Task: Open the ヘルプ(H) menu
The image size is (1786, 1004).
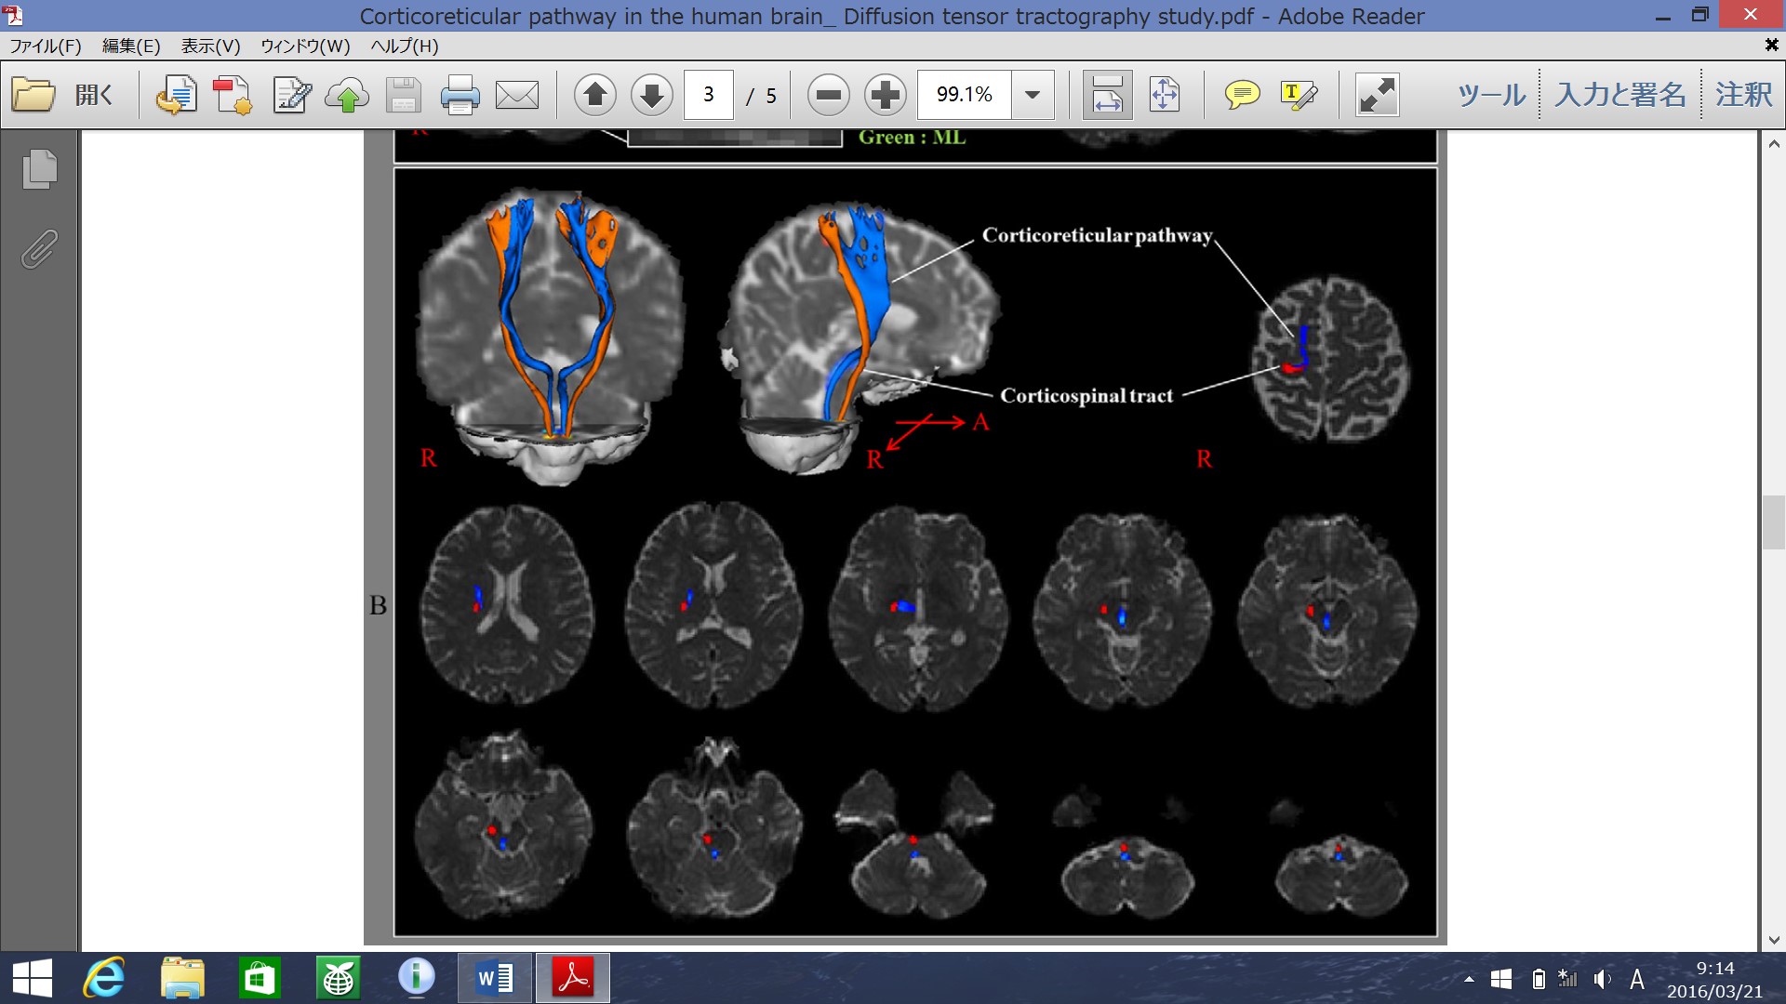Action: [x=405, y=46]
